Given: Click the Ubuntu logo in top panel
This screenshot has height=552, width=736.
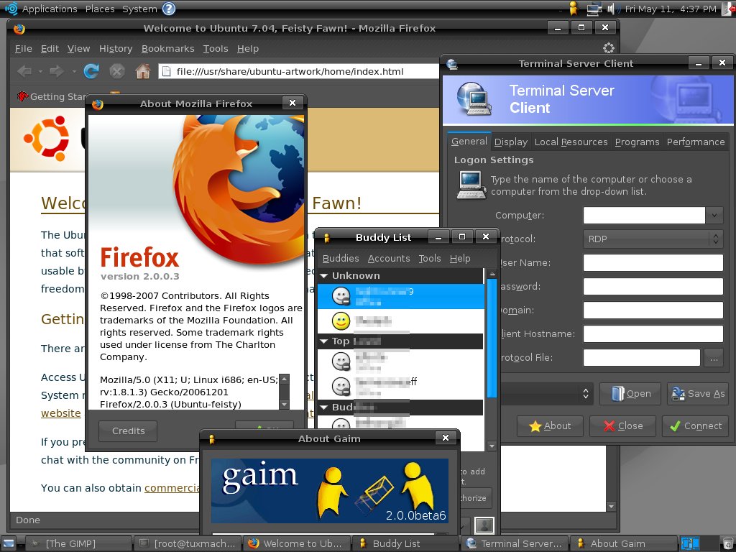Looking at the screenshot, I should click(x=11, y=9).
